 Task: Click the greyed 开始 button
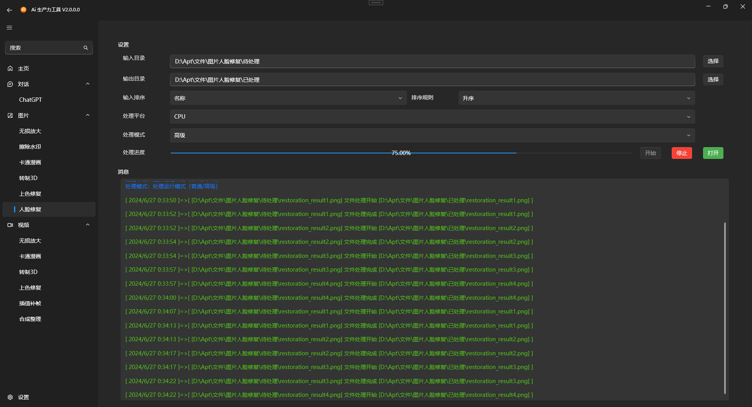pos(651,153)
